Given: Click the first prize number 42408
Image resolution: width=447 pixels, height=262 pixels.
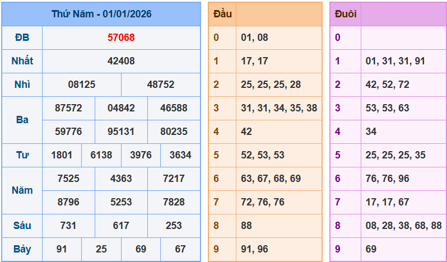Looking at the screenshot, I should tap(121, 61).
